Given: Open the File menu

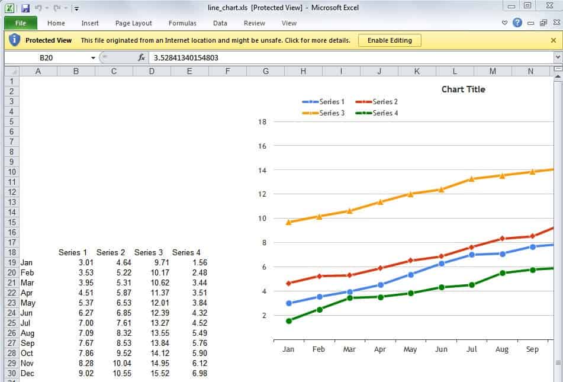Looking at the screenshot, I should [20, 23].
